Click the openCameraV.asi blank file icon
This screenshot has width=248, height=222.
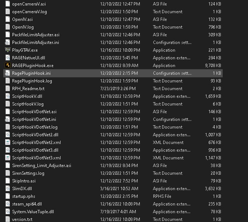[x=8, y=4]
